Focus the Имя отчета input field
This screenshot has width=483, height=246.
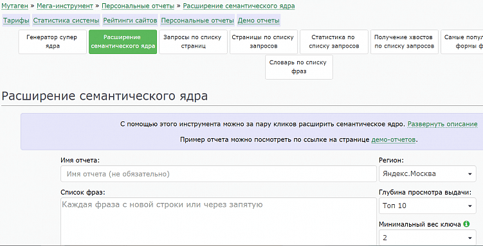(219, 173)
